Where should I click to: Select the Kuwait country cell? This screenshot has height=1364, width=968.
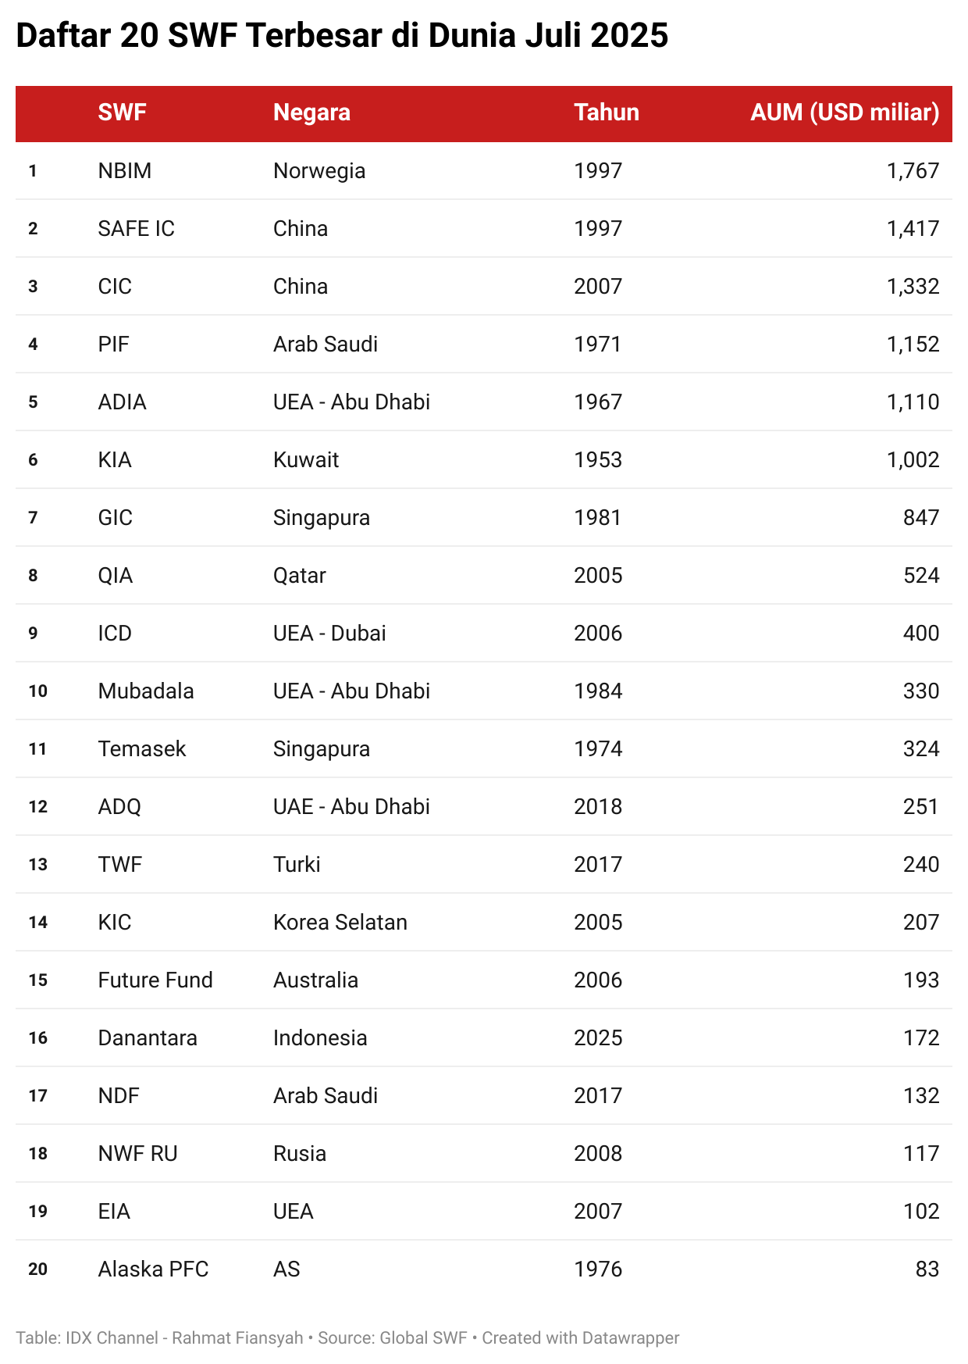[x=306, y=459]
